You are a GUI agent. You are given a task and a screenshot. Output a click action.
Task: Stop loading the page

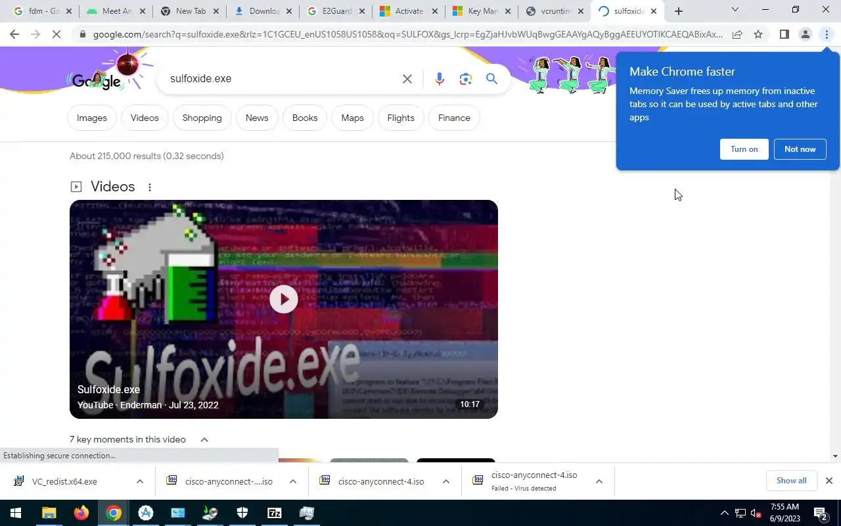(57, 34)
